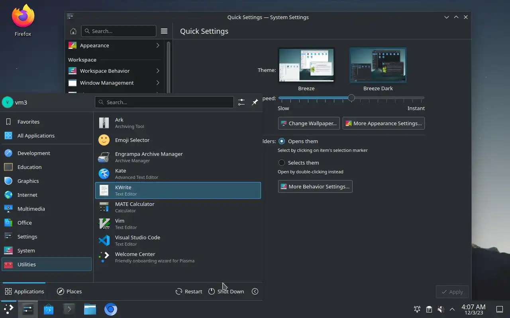Open More Appearance Settings
This screenshot has height=318, width=510.
(383, 123)
